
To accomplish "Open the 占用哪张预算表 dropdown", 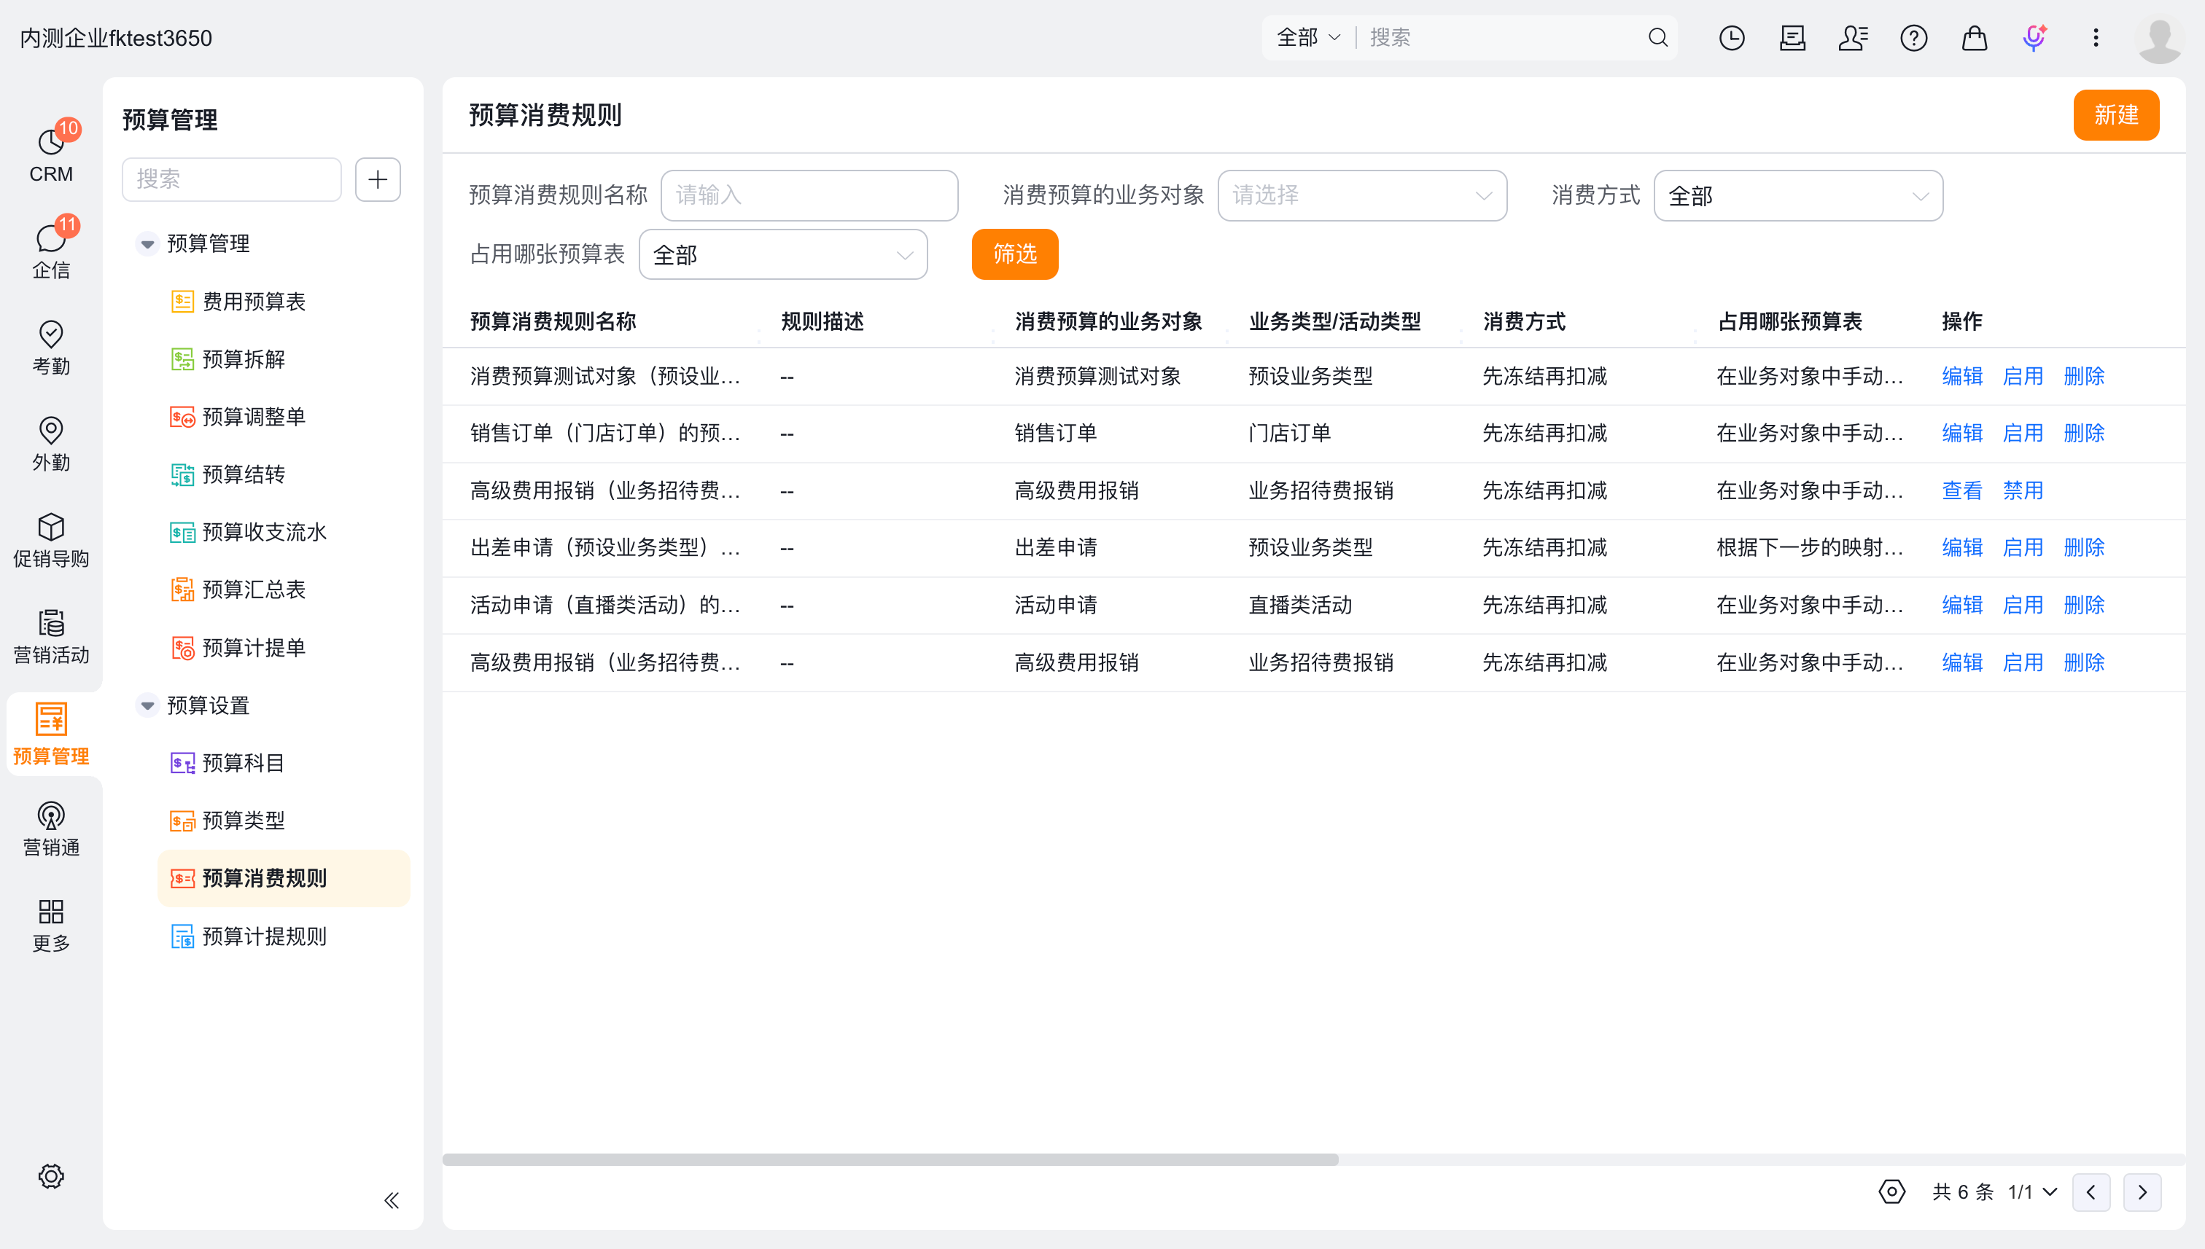I will coord(783,255).
